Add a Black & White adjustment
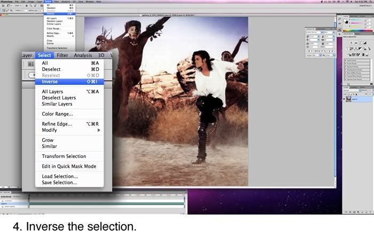The image size is (374, 237). coord(360,49)
